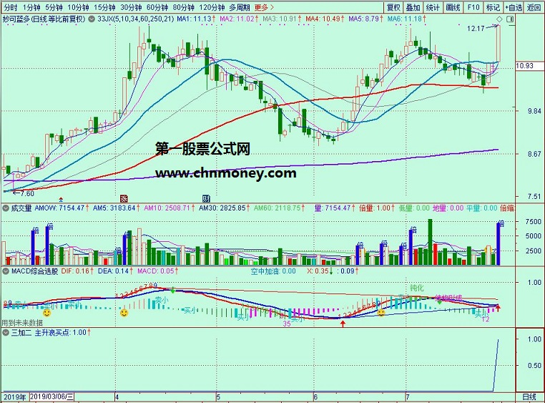Expand MACD综合选股 panel dropdown arrow
This screenshot has width=545, height=403.
point(6,271)
